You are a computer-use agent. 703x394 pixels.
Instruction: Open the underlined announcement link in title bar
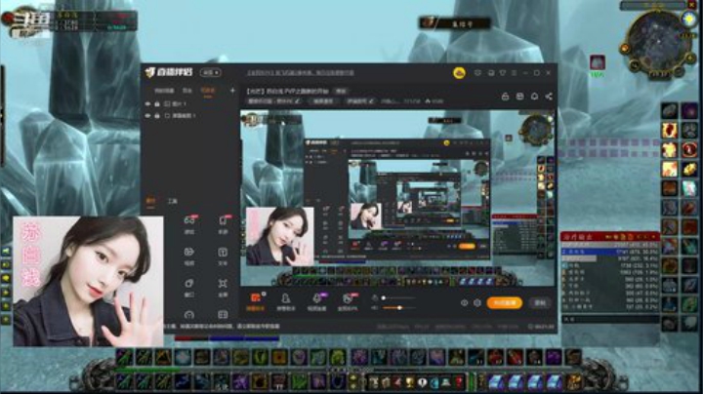(301, 72)
